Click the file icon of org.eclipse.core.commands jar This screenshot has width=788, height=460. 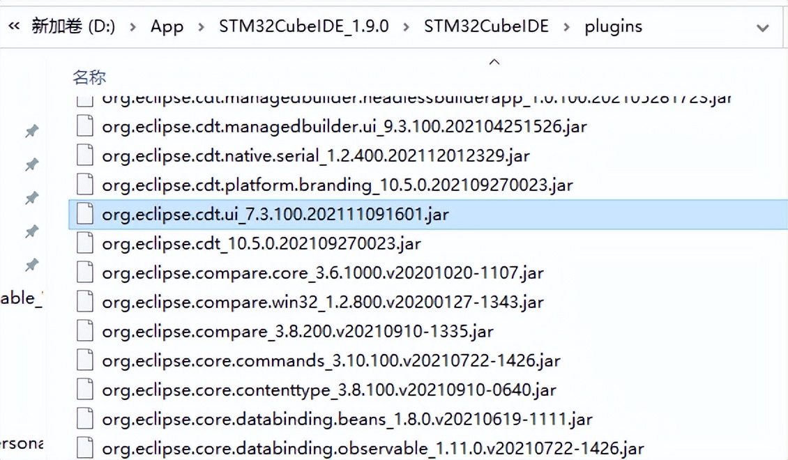click(x=84, y=360)
